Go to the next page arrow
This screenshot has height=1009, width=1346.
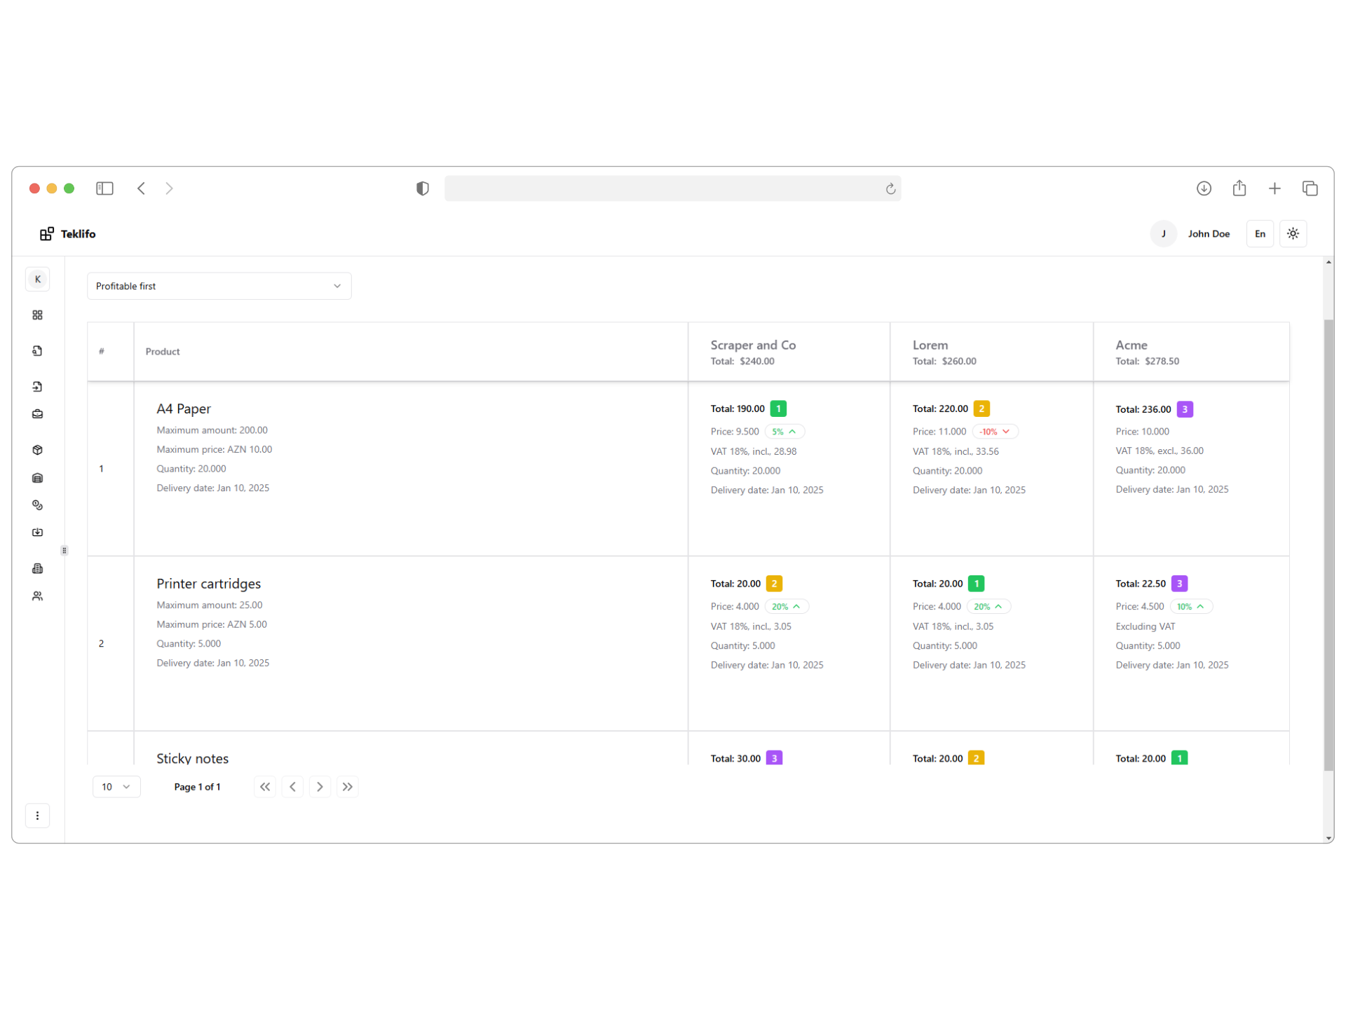click(320, 787)
